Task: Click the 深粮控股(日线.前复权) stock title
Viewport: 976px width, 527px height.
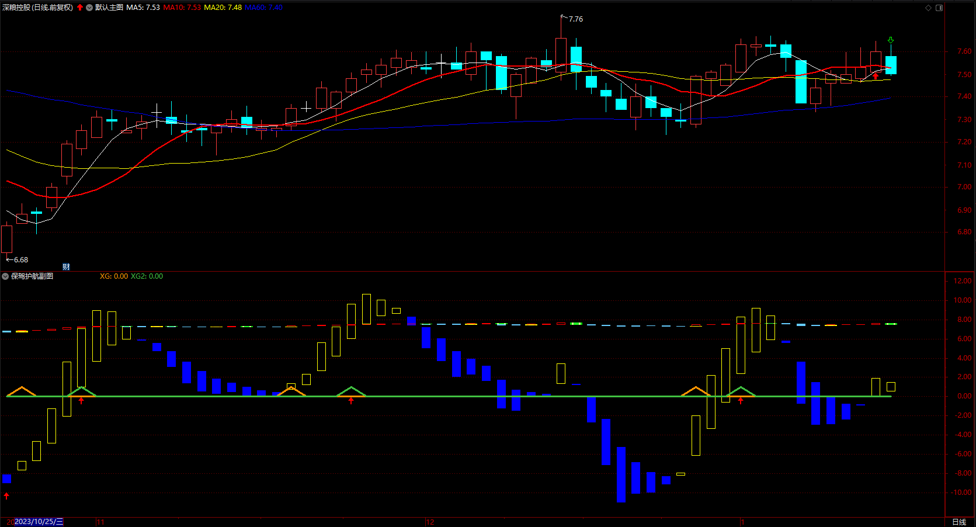Action: (x=38, y=8)
